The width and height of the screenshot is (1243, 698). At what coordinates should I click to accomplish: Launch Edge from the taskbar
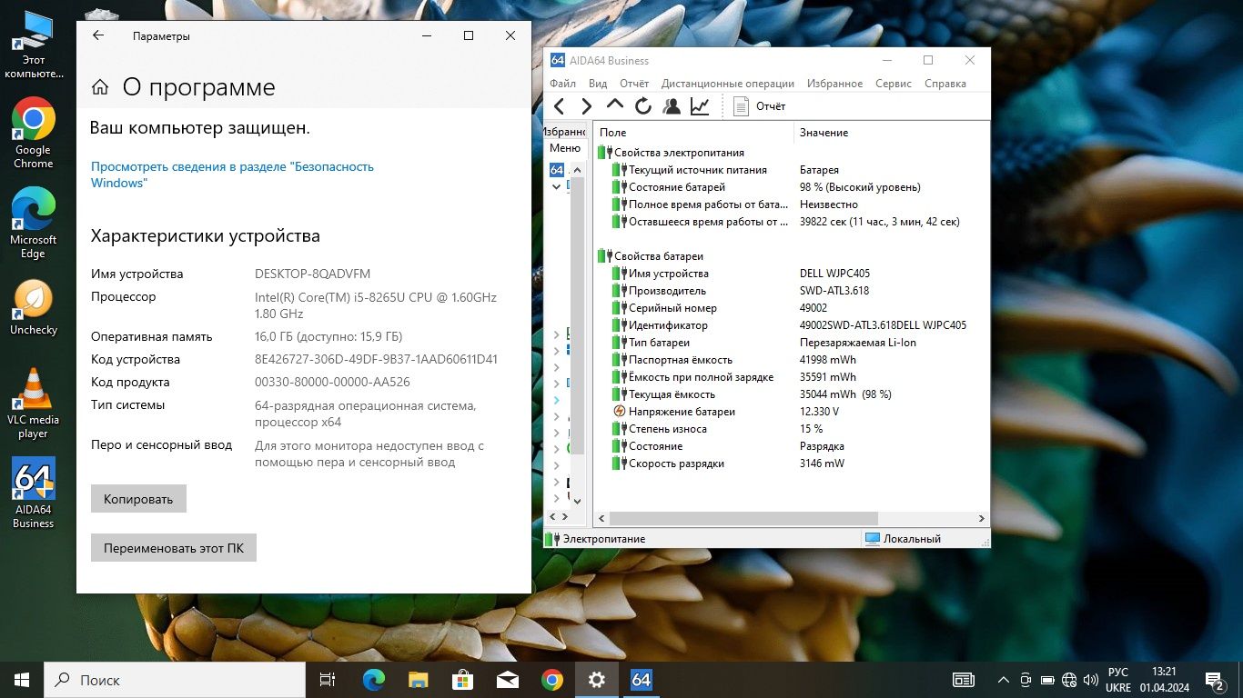[x=373, y=680]
